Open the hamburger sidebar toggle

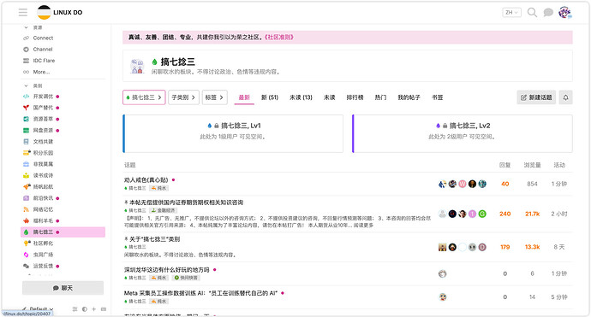[23, 13]
